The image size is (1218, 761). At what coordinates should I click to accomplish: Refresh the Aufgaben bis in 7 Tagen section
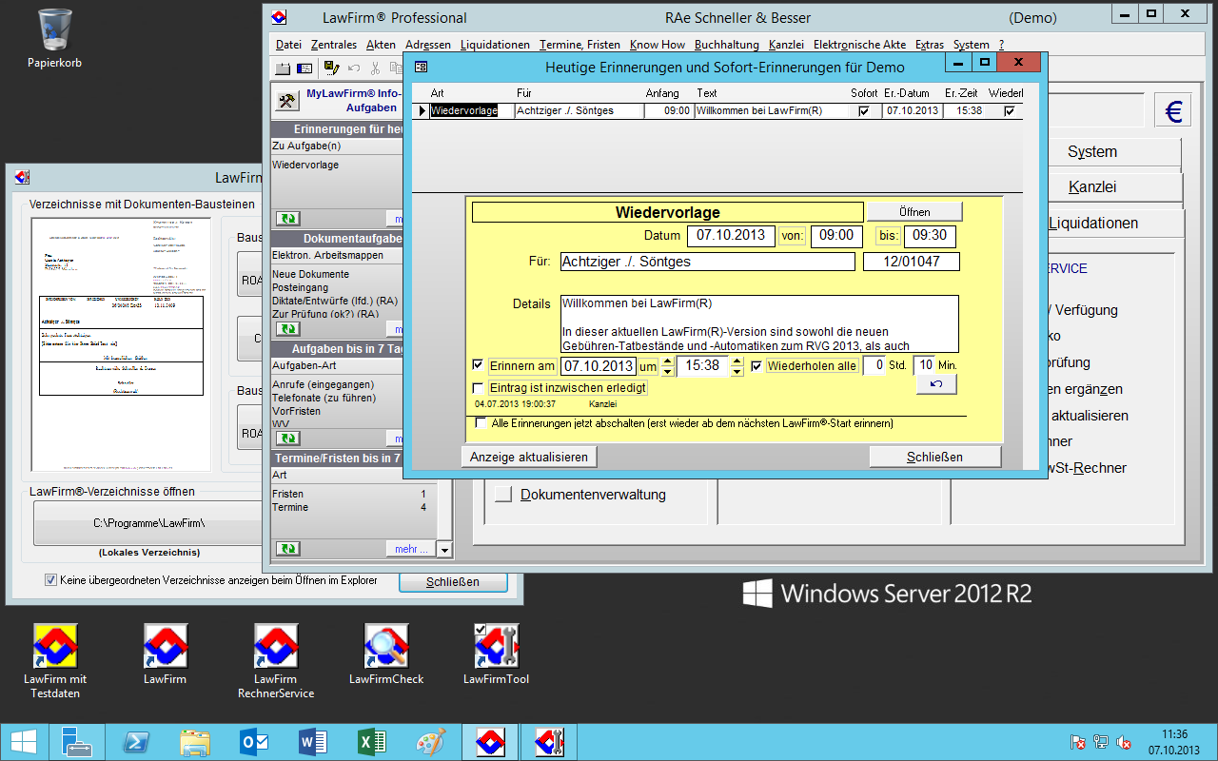coord(287,439)
